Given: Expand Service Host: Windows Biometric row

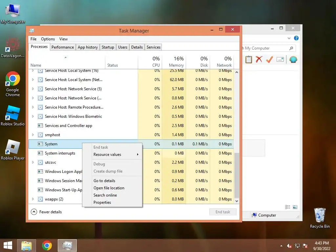Looking at the screenshot, I should [33, 116].
